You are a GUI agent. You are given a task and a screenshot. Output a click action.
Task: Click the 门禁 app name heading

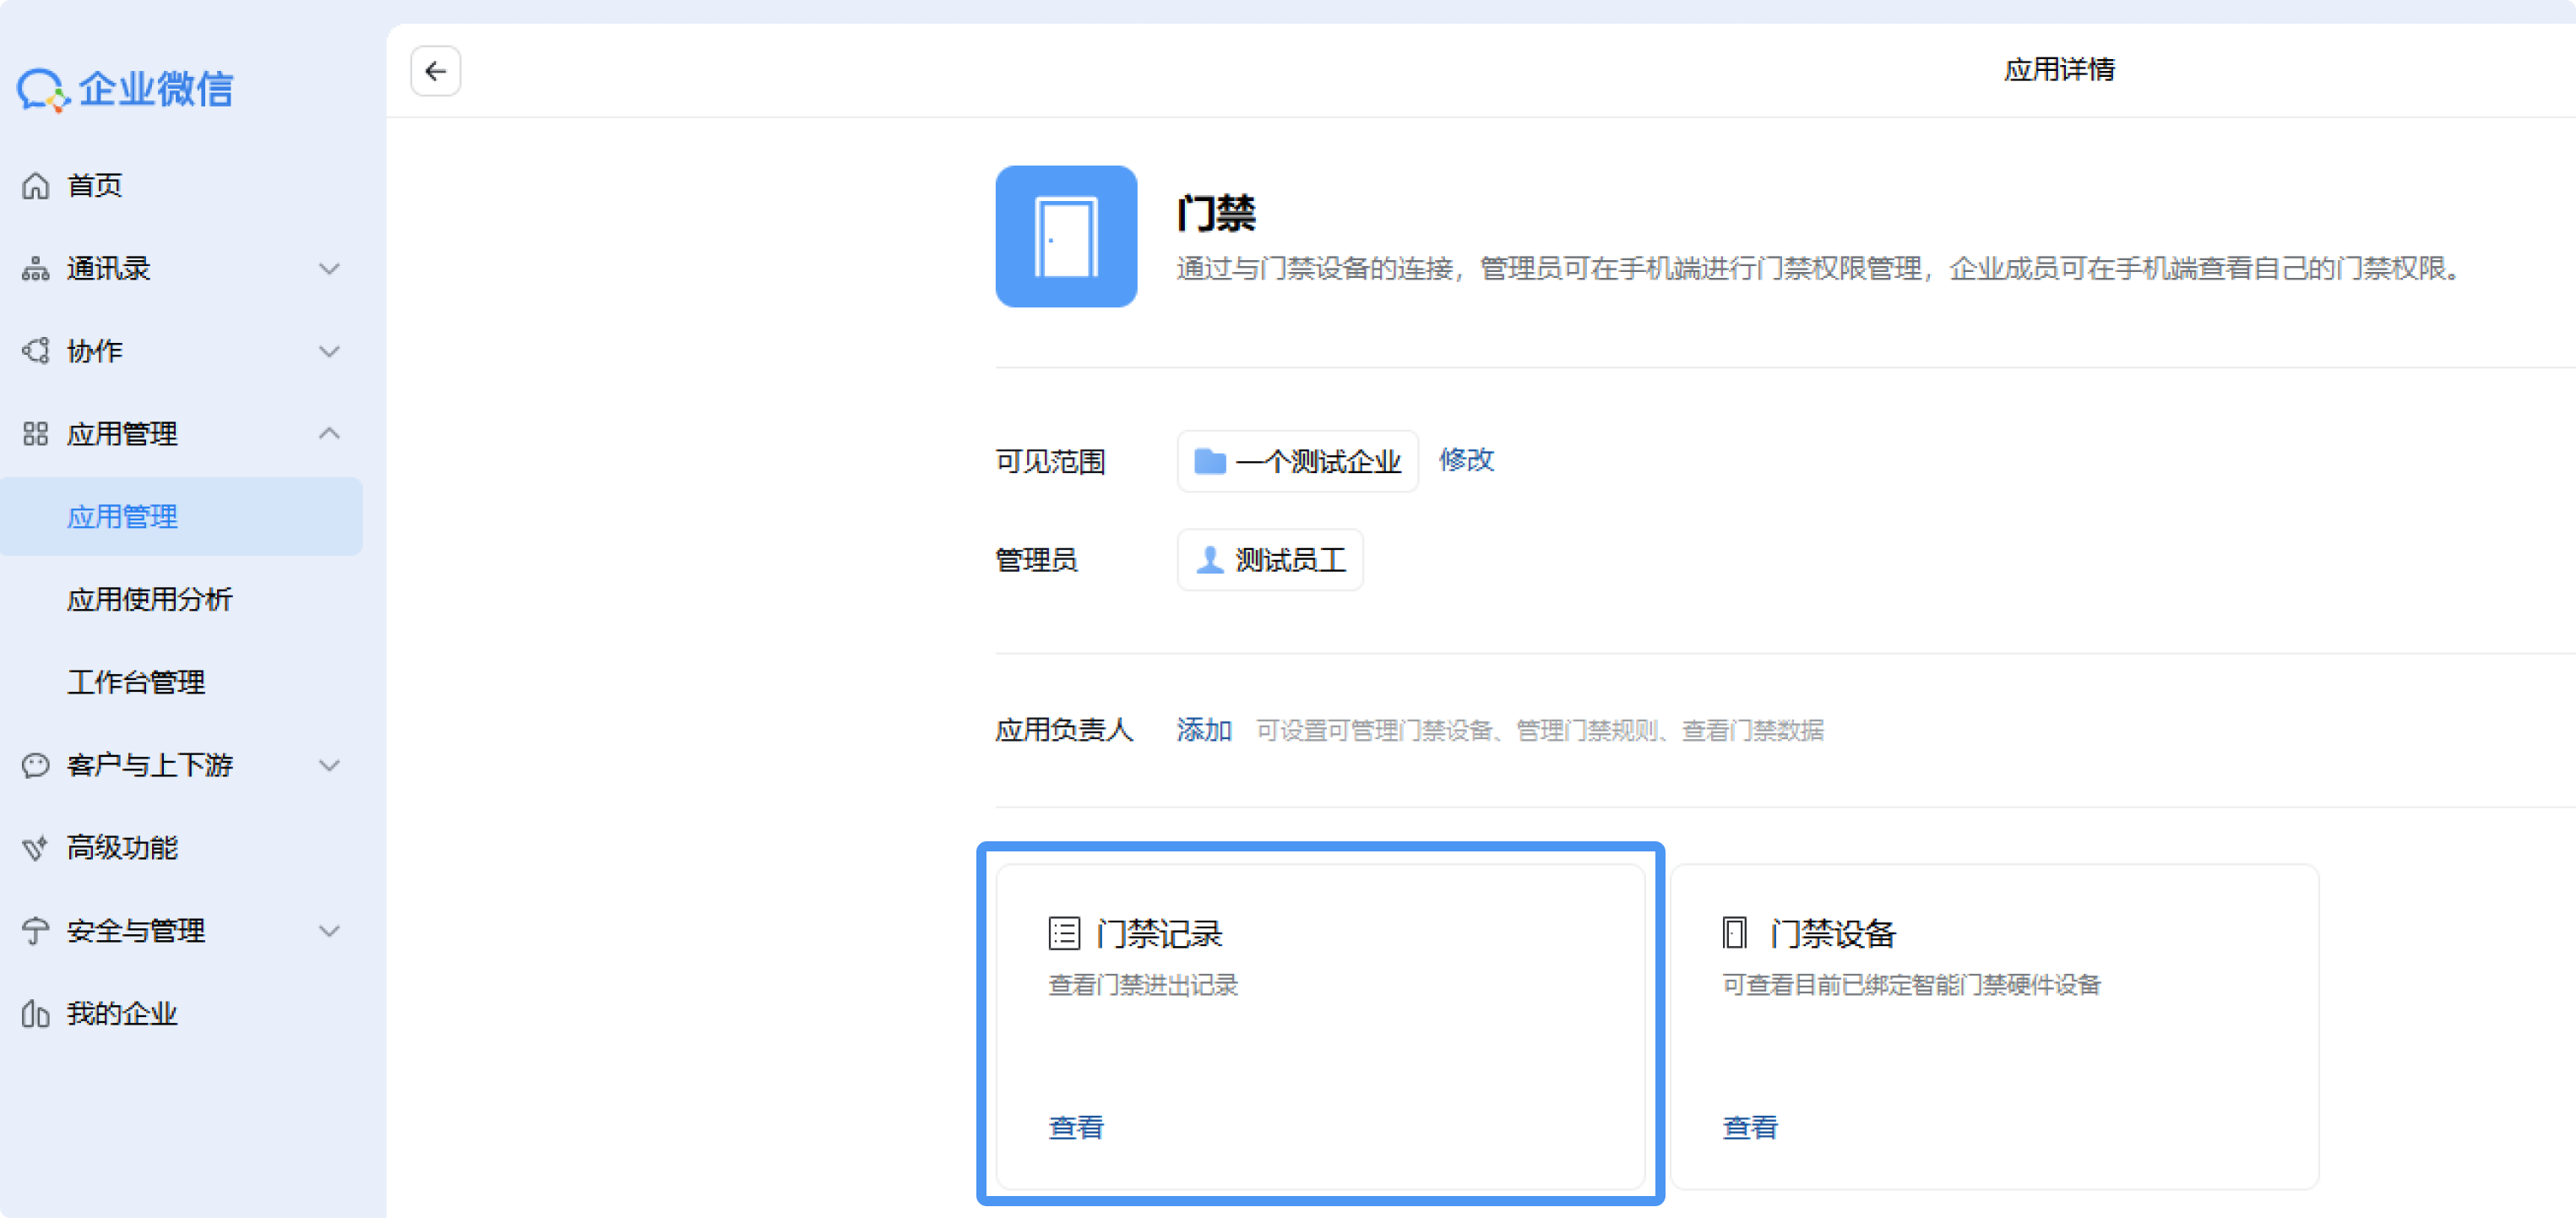tap(1216, 213)
